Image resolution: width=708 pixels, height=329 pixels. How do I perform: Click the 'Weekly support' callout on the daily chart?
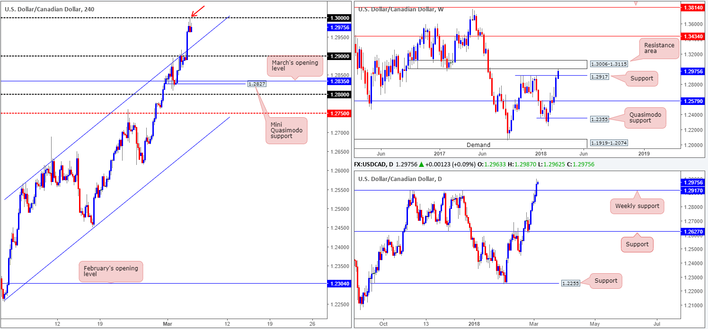(637, 206)
